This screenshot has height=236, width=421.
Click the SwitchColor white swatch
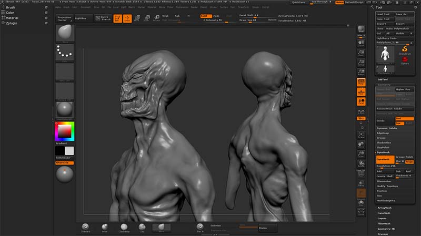coord(69,151)
